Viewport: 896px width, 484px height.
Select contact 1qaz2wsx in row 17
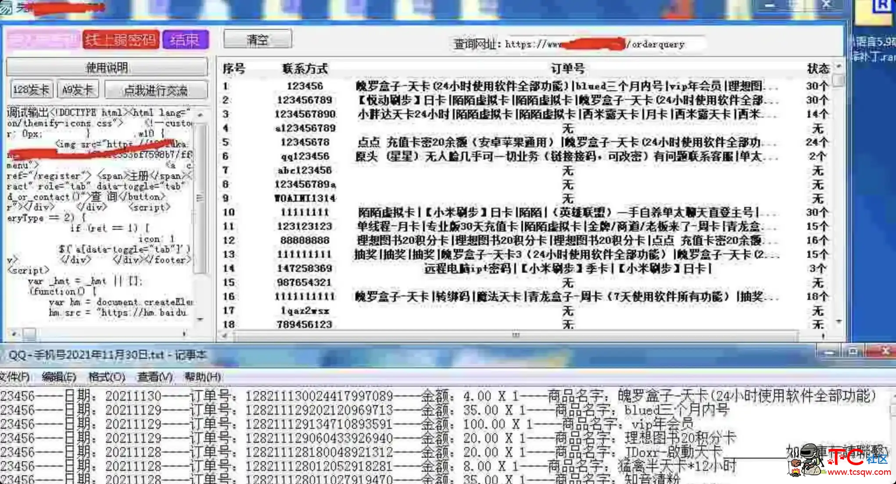(x=305, y=310)
